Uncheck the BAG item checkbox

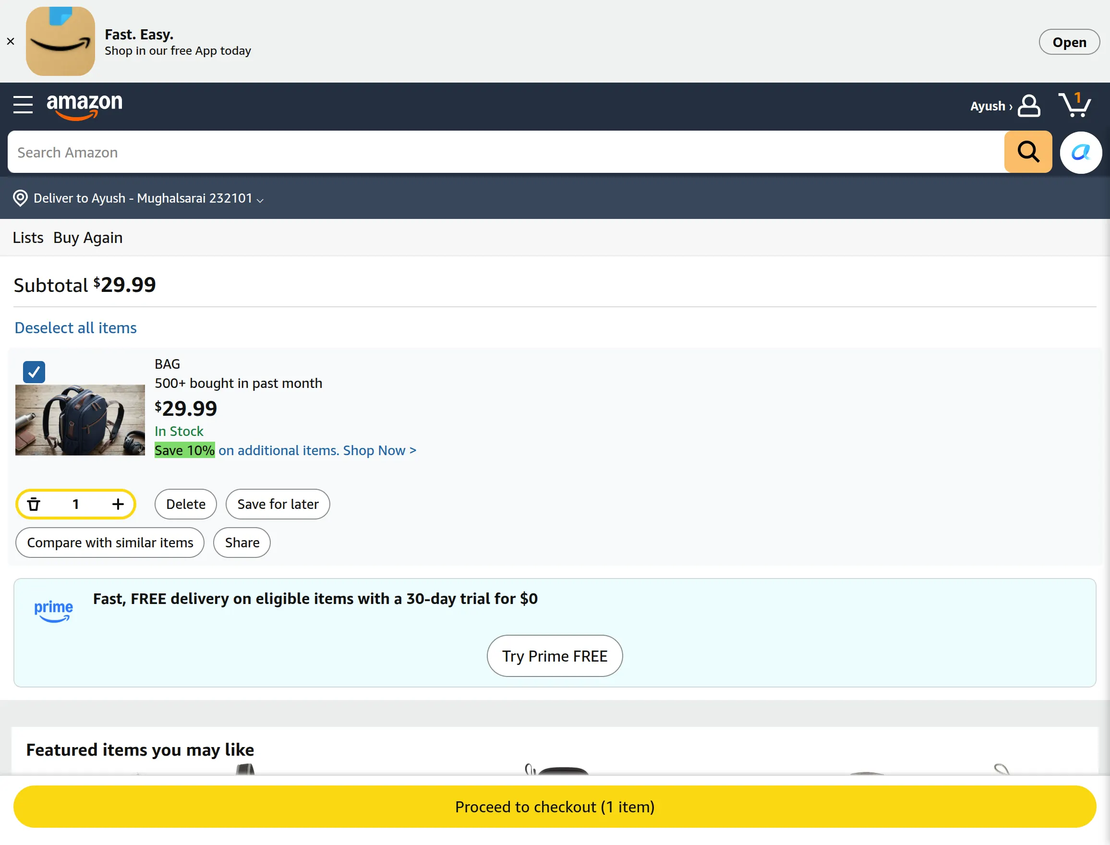pyautogui.click(x=34, y=372)
